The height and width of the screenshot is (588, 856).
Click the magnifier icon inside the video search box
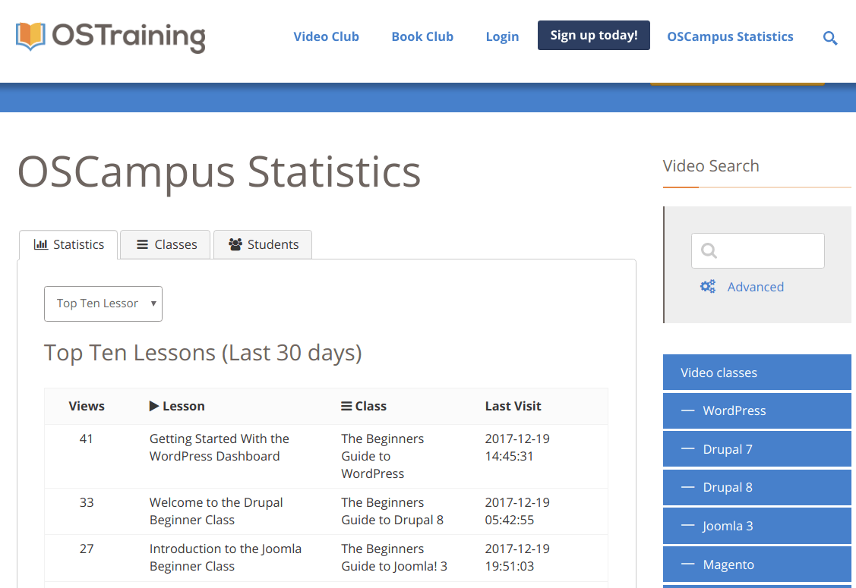709,250
